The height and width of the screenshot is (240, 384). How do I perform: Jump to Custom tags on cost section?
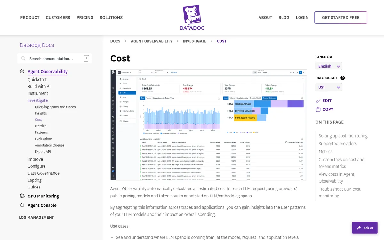[x=341, y=163]
